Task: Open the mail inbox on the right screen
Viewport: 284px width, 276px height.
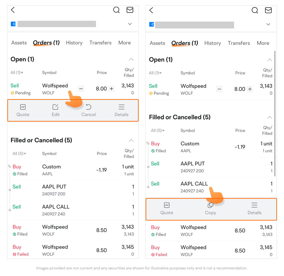Action: pos(268,10)
